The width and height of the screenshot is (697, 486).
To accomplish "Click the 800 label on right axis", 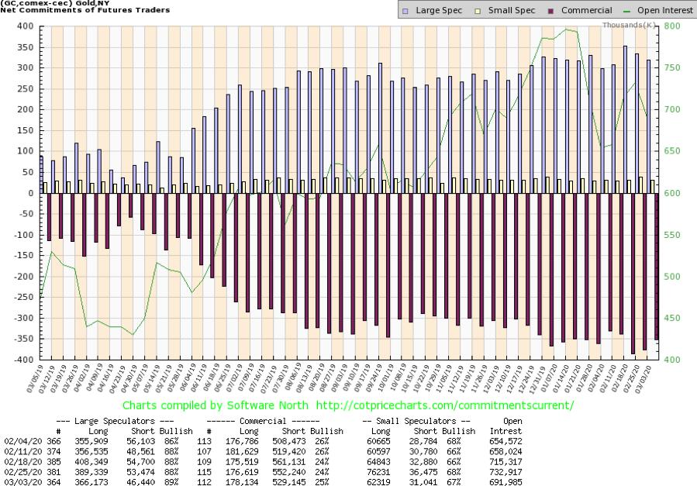I will [671, 26].
